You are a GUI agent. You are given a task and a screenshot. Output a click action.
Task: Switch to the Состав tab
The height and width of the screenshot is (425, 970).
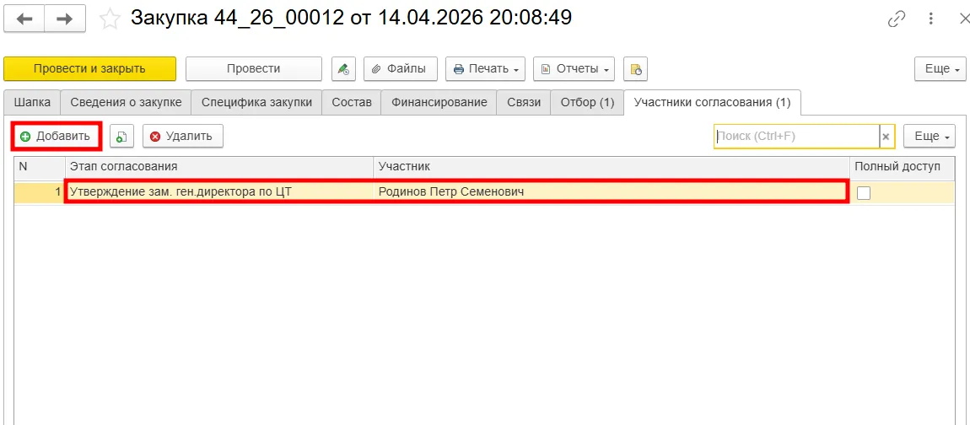[x=352, y=103]
